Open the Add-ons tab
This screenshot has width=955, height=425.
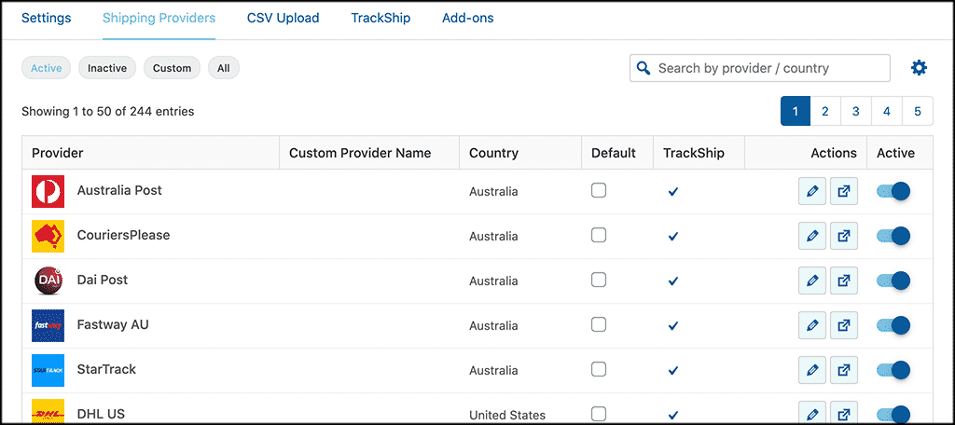tap(468, 19)
